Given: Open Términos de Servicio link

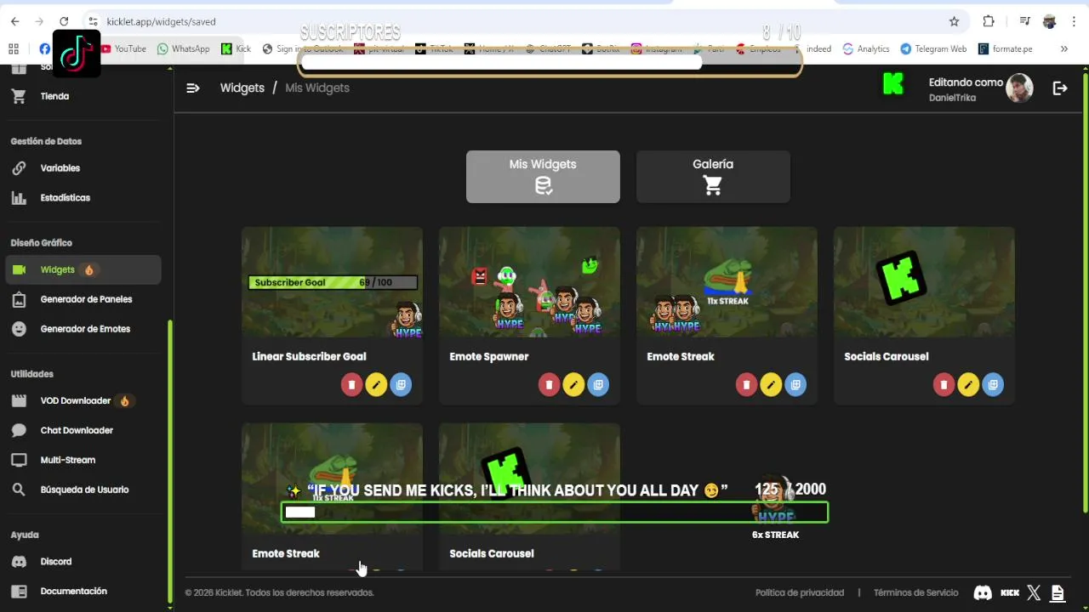Looking at the screenshot, I should point(915,592).
